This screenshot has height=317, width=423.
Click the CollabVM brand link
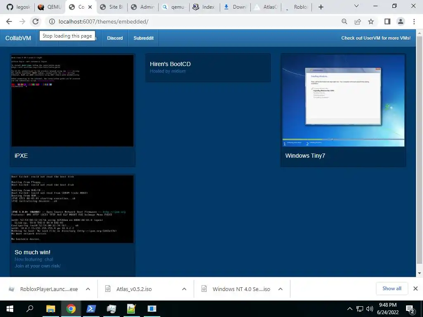point(18,38)
